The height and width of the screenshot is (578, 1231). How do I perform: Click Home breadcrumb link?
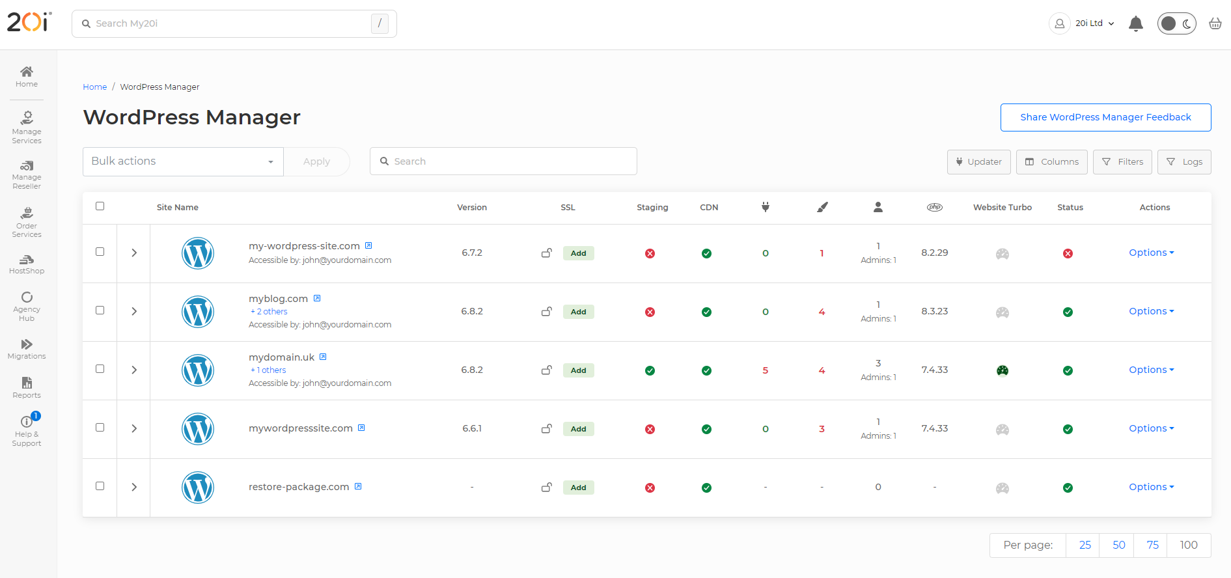94,87
